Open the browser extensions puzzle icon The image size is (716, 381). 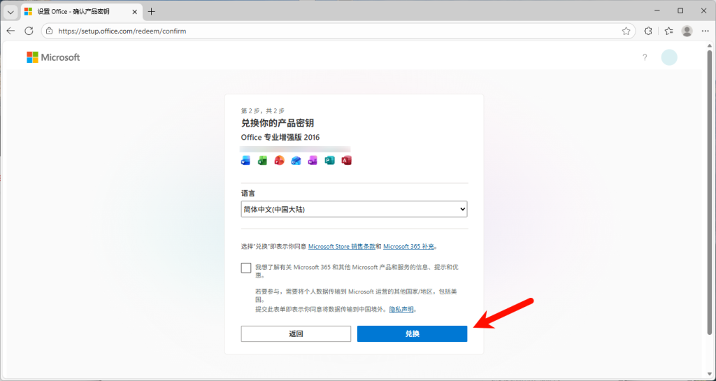(x=648, y=31)
